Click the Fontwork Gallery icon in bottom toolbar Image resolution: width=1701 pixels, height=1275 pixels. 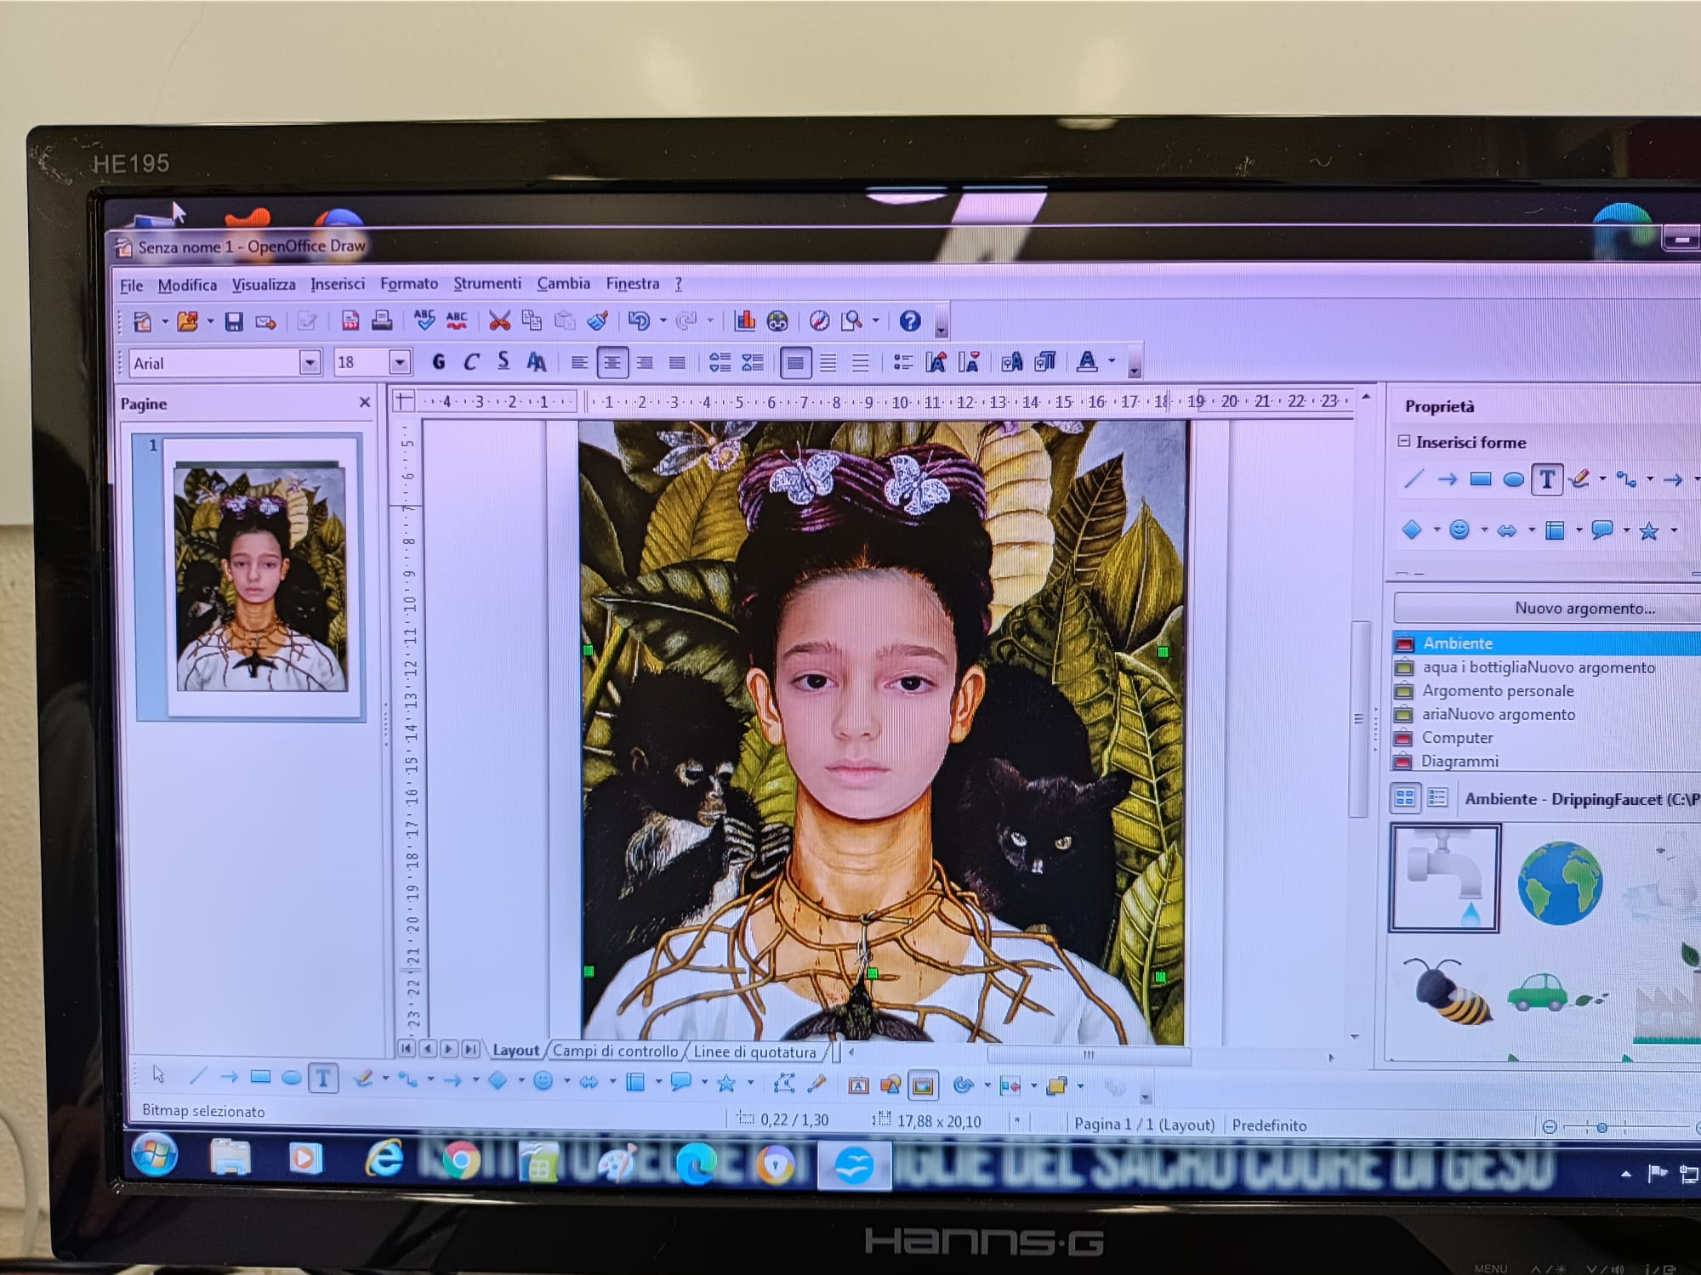pos(859,1085)
